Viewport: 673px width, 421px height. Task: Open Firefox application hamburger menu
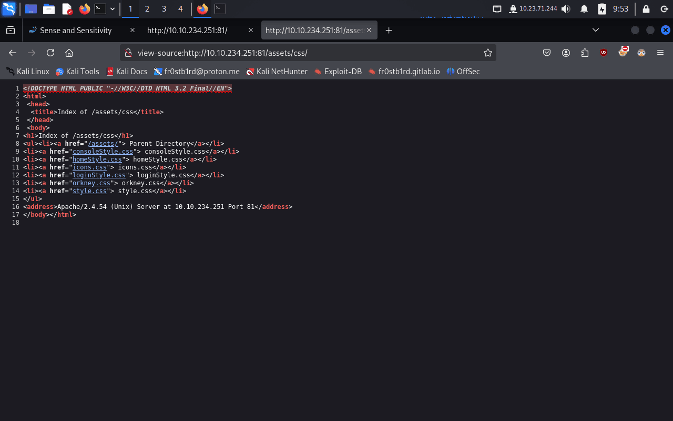[x=660, y=53]
